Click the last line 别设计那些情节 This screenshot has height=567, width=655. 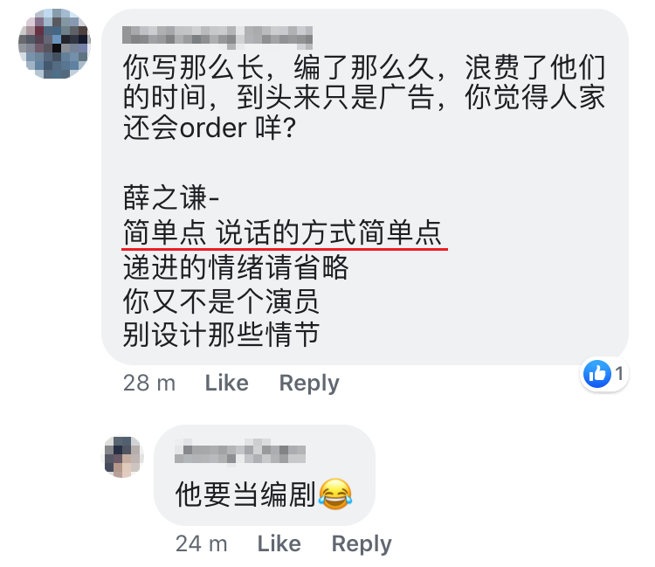[x=221, y=335]
